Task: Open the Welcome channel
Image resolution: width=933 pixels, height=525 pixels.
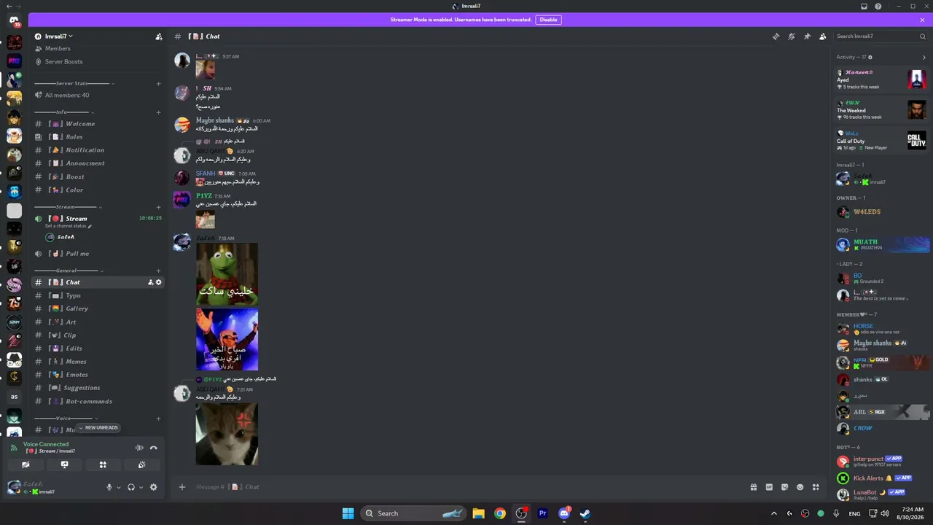Action: (98, 124)
